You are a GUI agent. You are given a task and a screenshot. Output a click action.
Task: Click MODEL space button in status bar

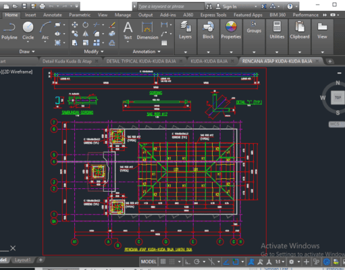pyautogui.click(x=149, y=261)
